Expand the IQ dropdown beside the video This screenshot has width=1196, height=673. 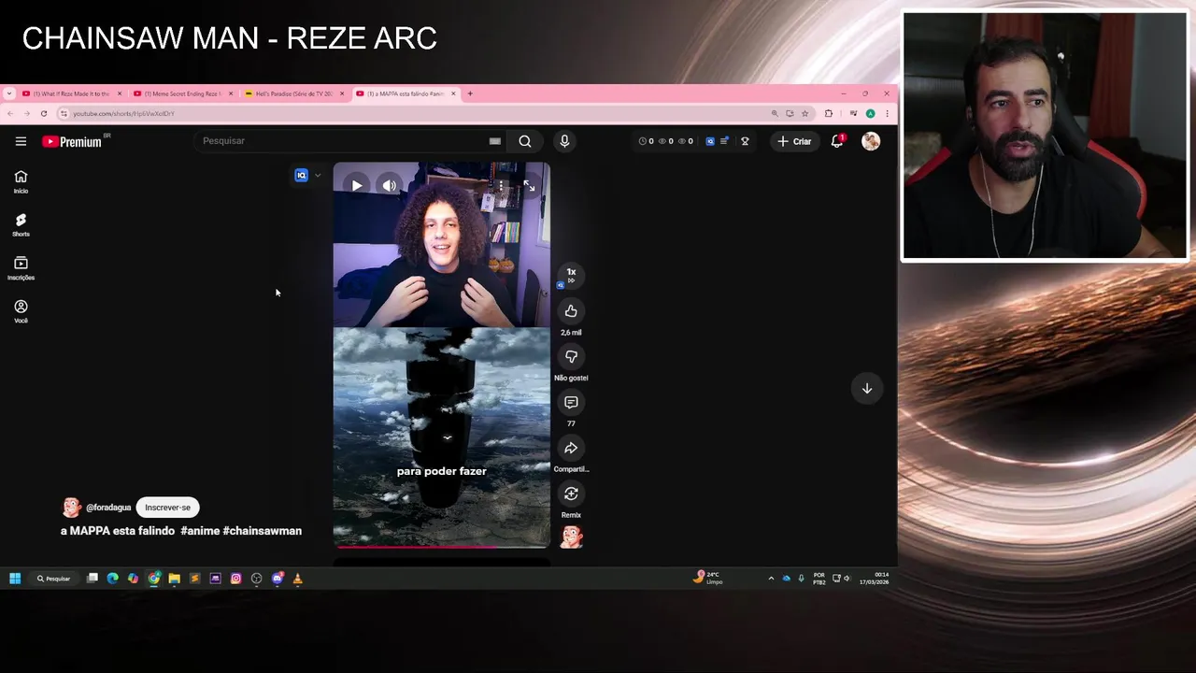318,175
